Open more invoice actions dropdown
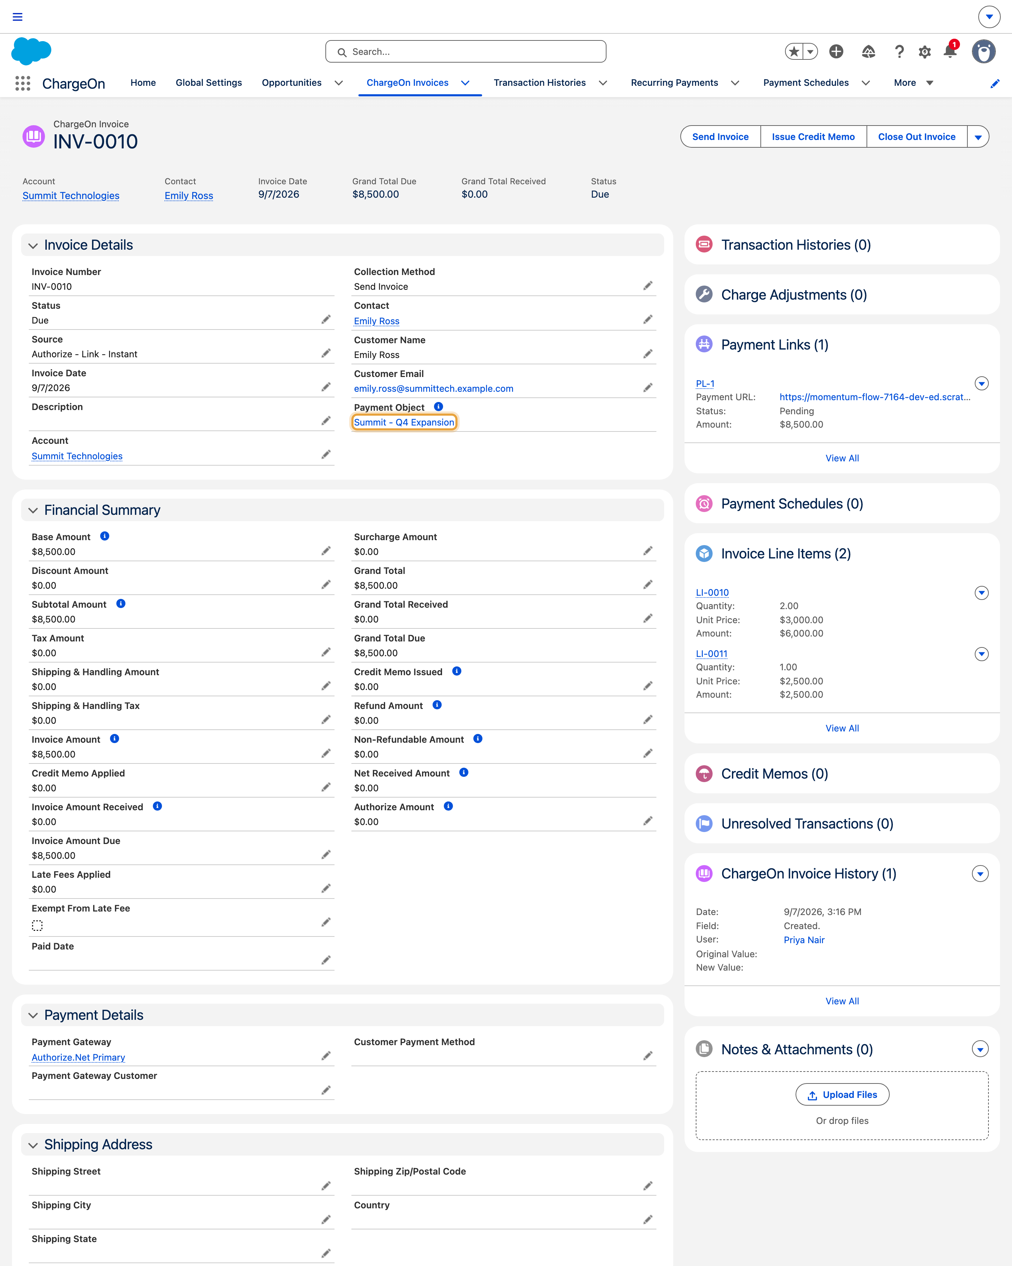Screen dimensions: 1012x1266 978,137
